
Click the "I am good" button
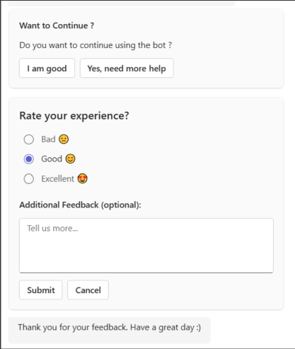click(x=47, y=68)
